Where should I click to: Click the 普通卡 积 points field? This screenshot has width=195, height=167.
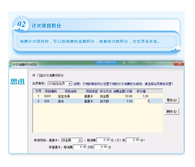[x=133, y=140]
